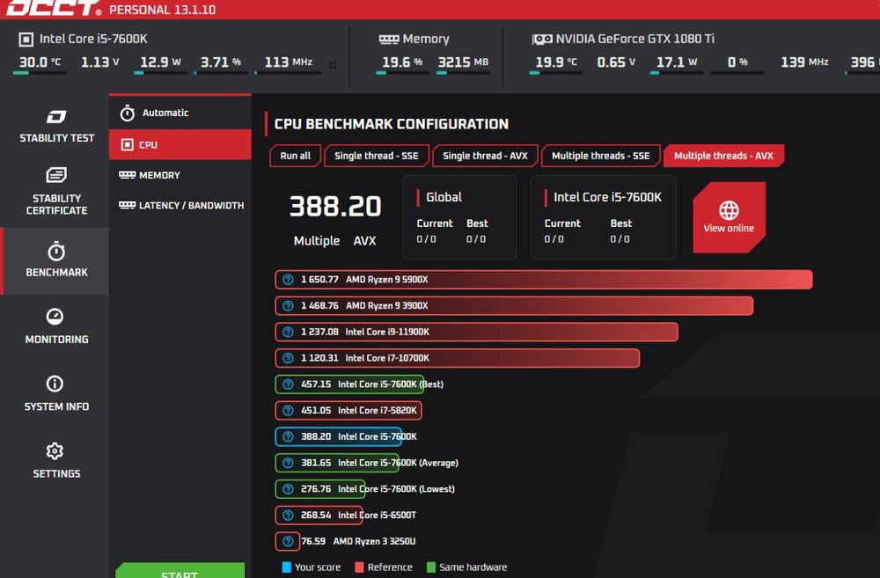This screenshot has width=880, height=578.
Task: Click the help icon for AMD Ryzen 9 3900X
Action: 288,306
